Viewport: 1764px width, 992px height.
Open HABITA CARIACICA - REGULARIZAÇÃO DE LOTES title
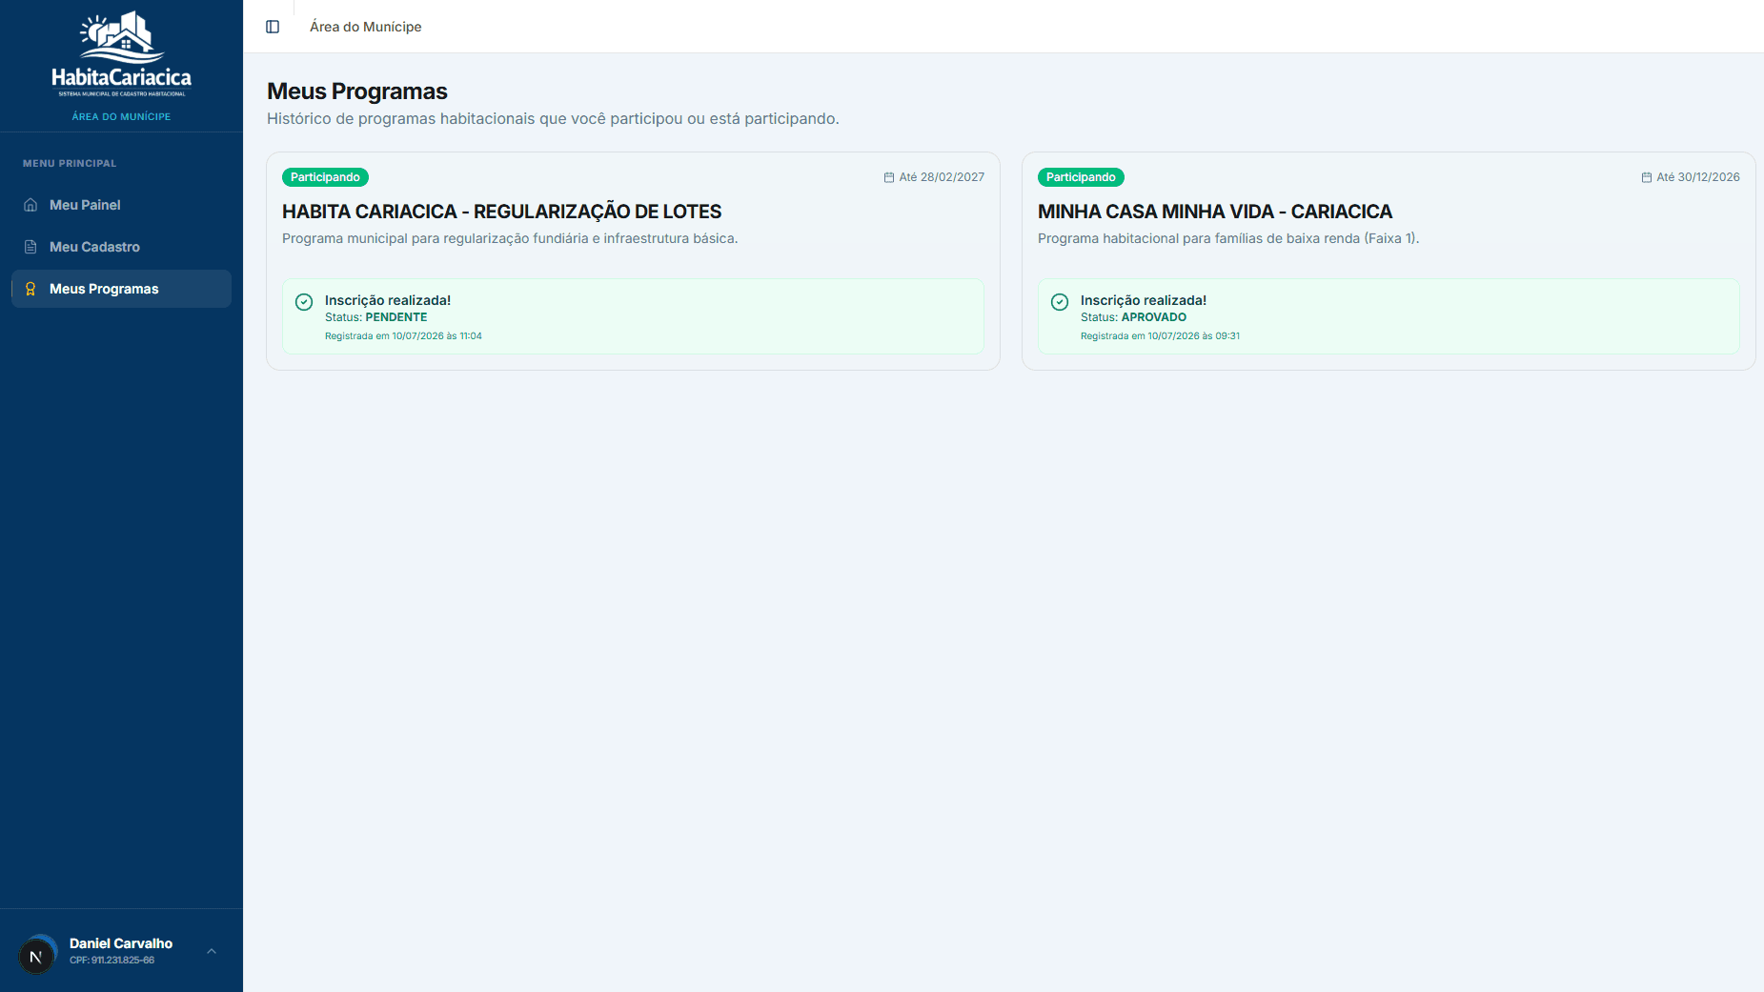pyautogui.click(x=502, y=212)
